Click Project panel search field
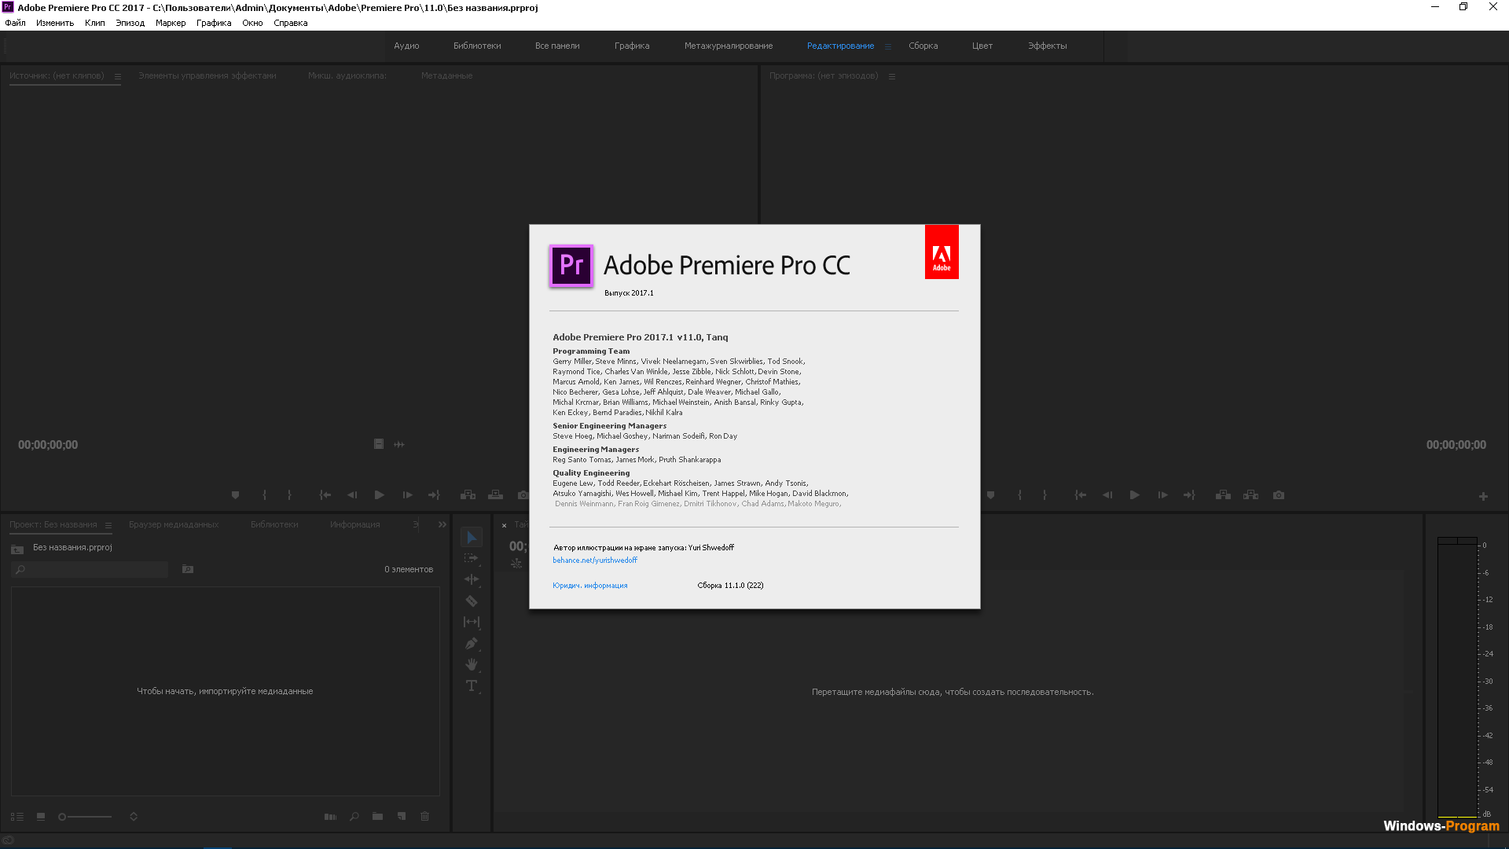Viewport: 1509px width, 849px height. (90, 569)
